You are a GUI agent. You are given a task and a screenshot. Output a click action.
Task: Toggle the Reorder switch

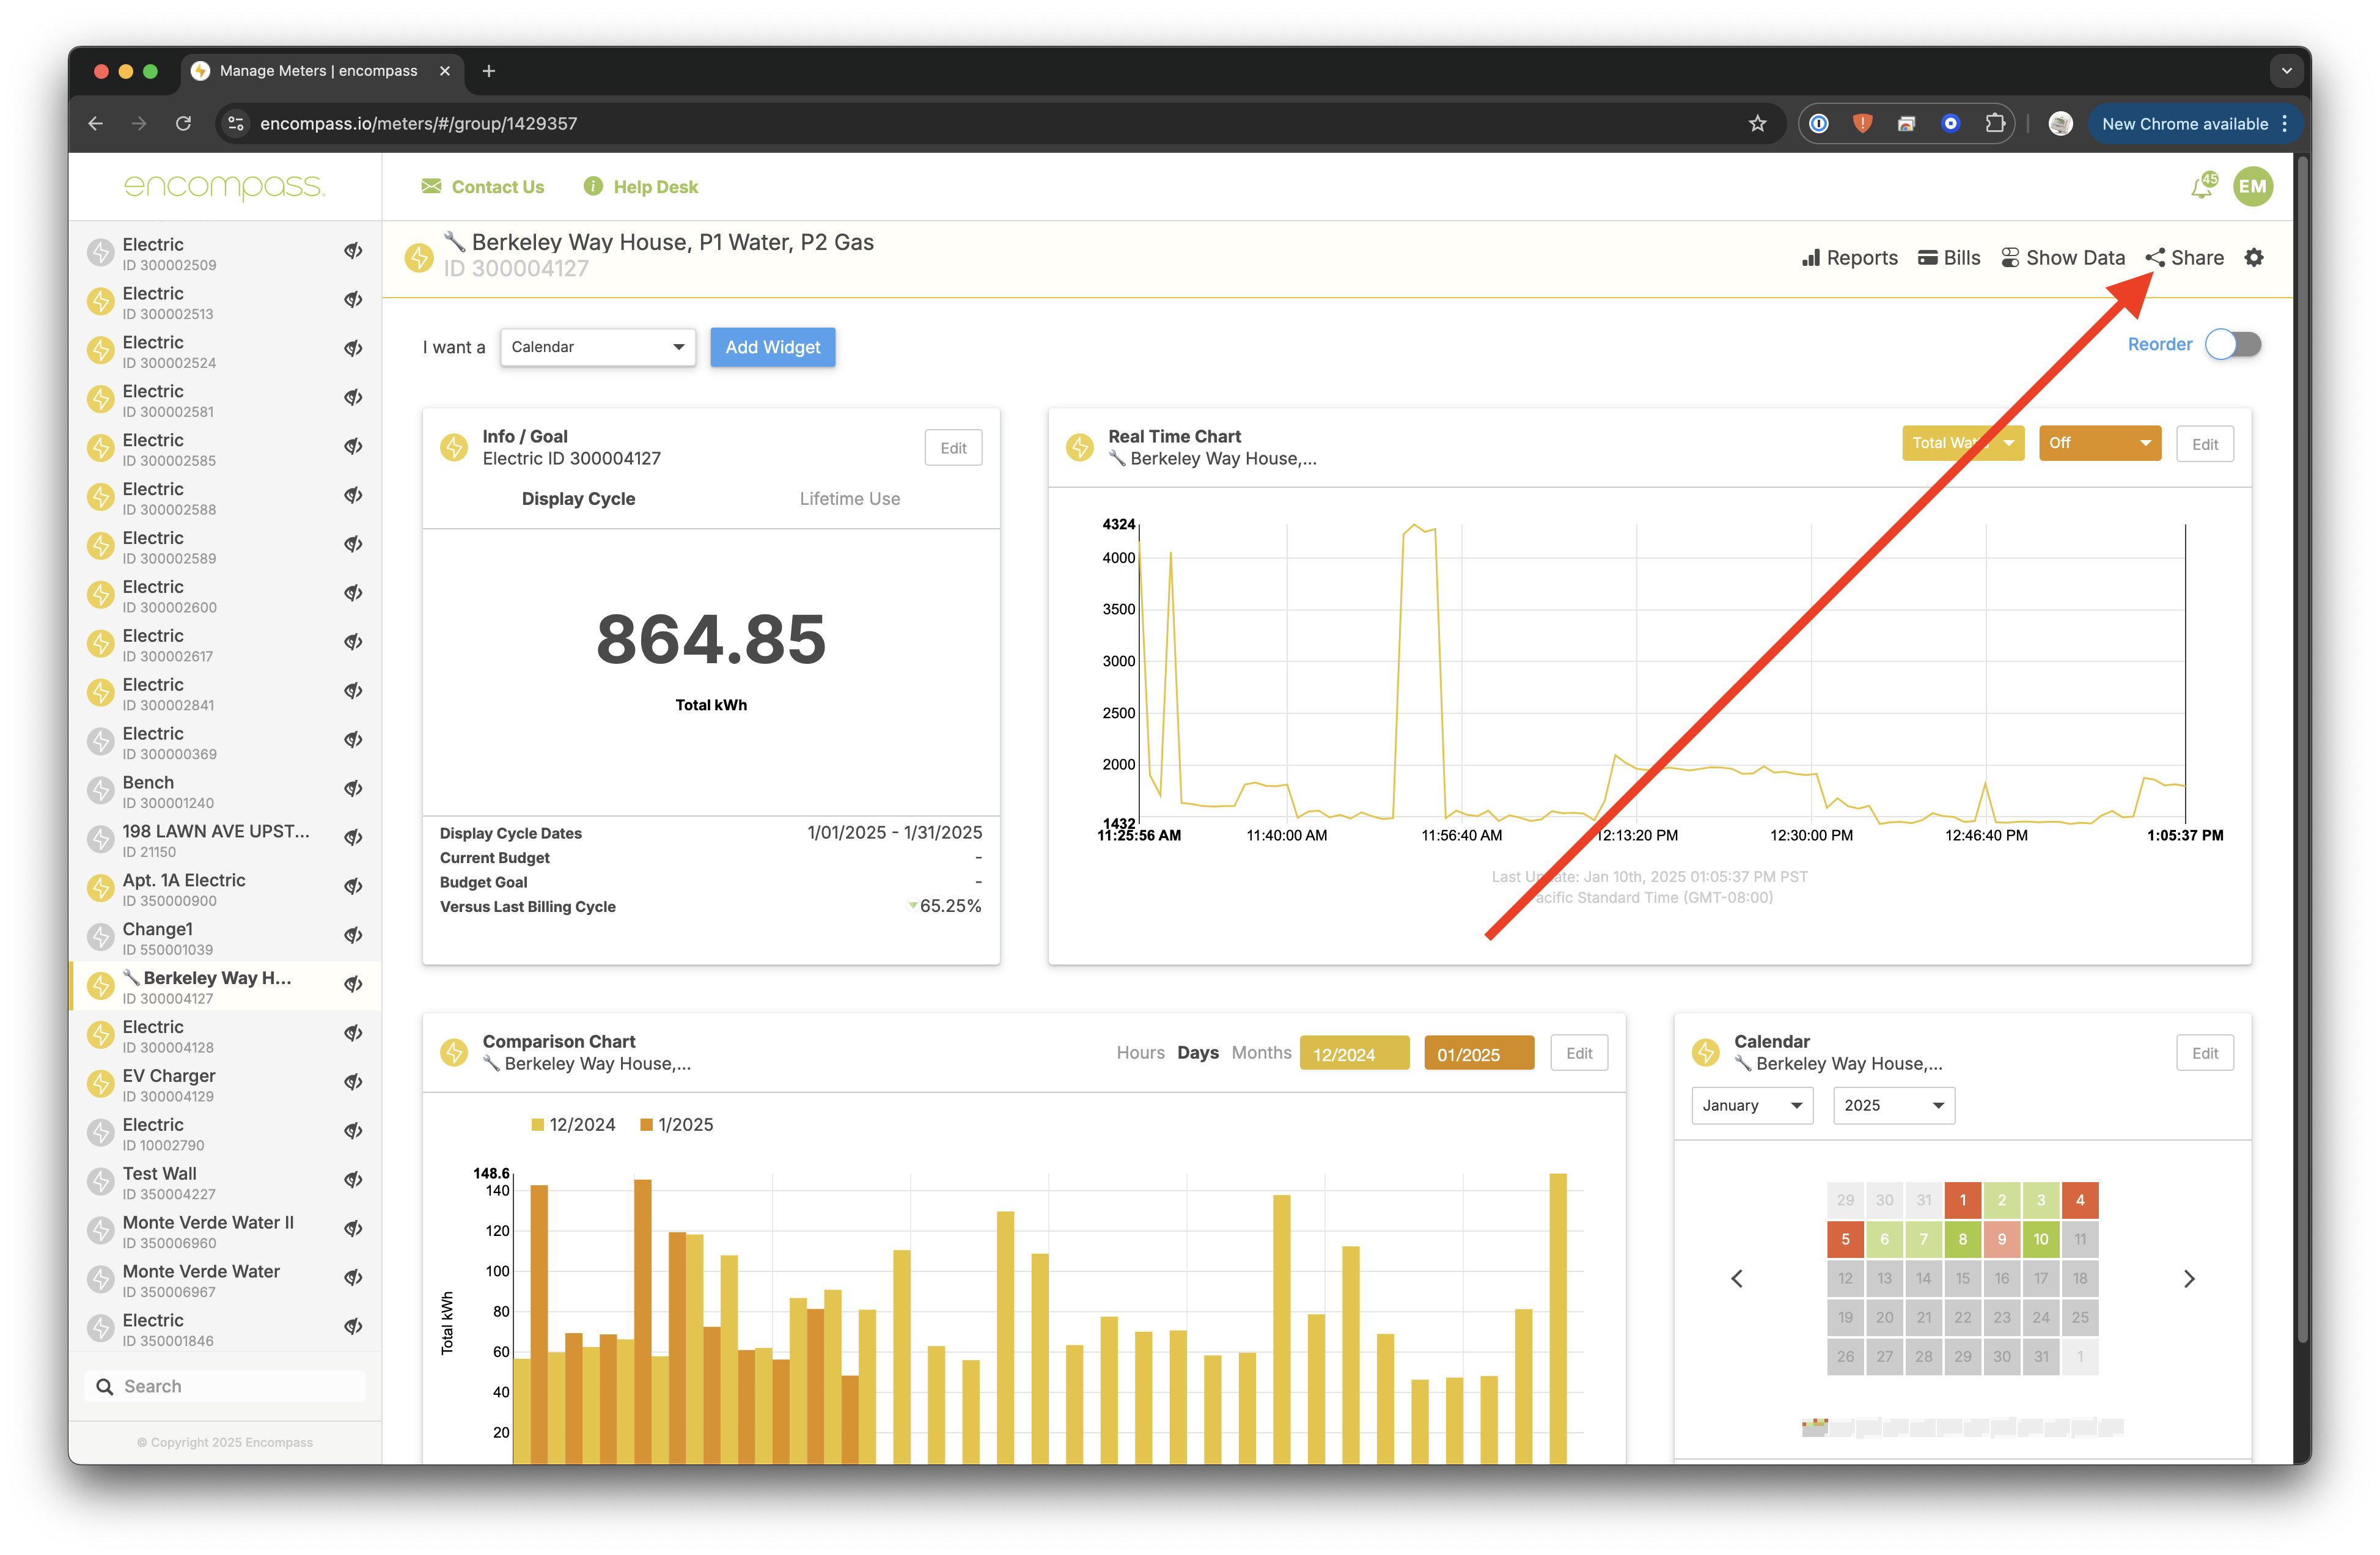[2233, 345]
